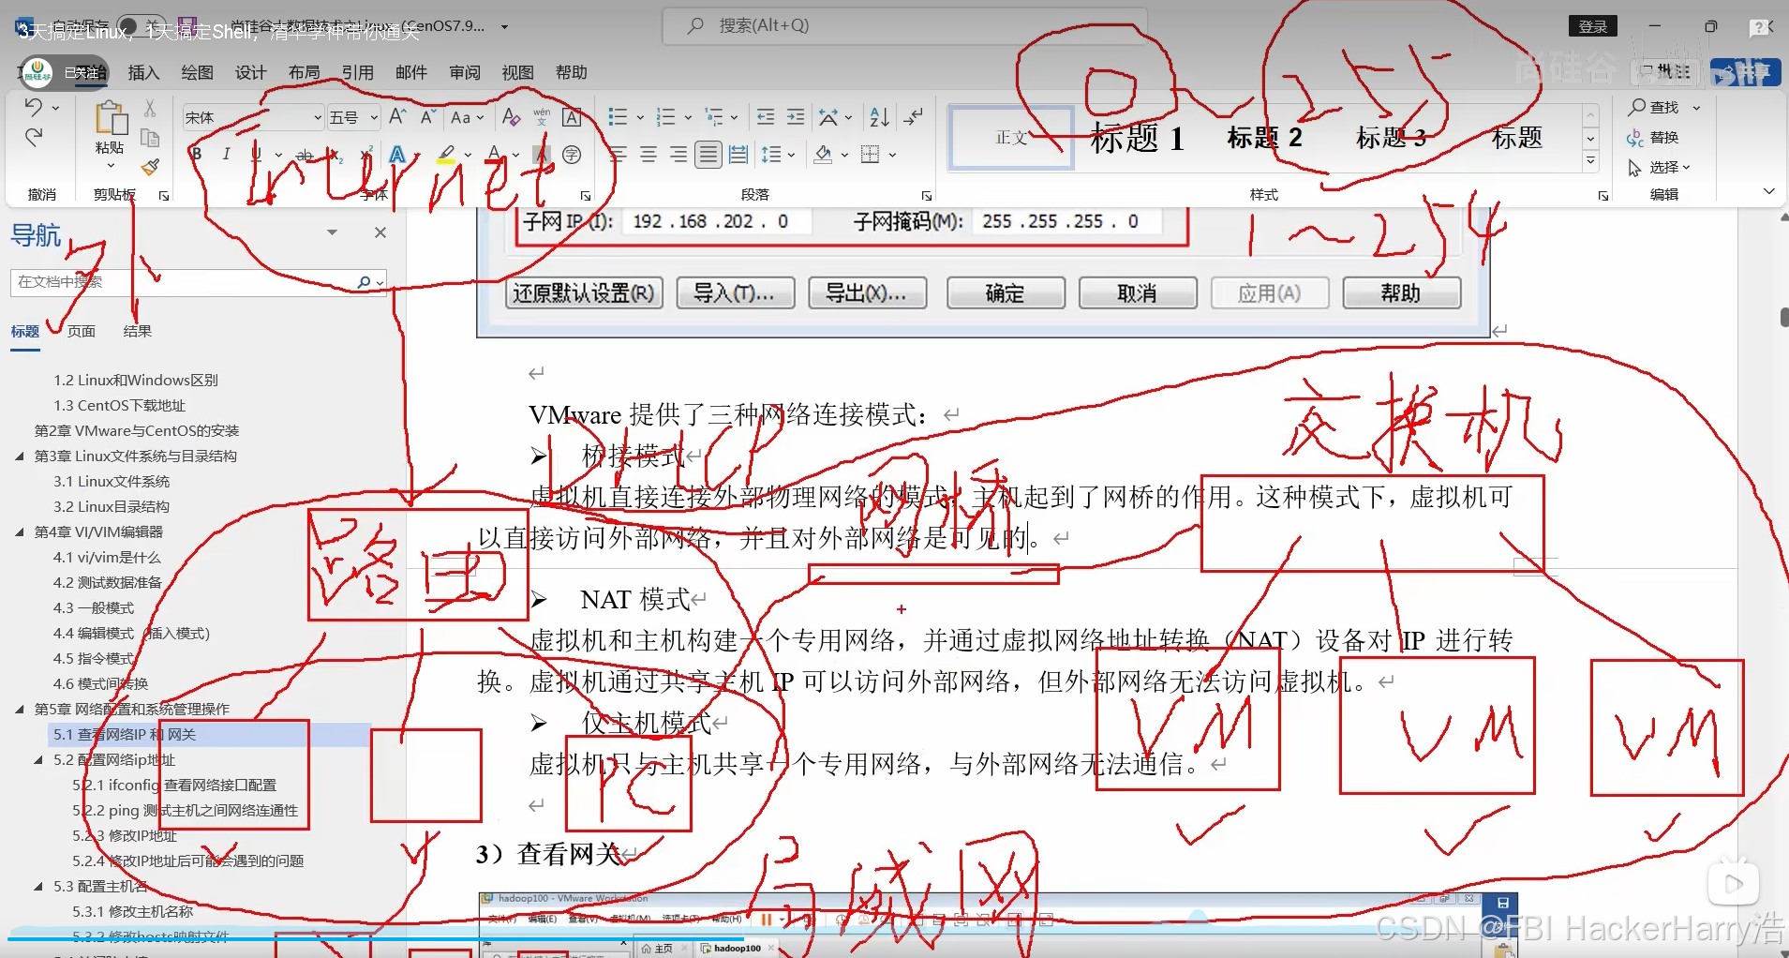The image size is (1789, 958).
Task: Toggle Bold formatting
Action: point(196,155)
